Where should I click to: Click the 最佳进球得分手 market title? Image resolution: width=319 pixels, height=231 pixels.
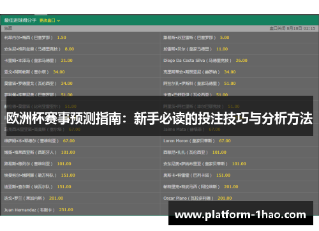click(x=20, y=20)
